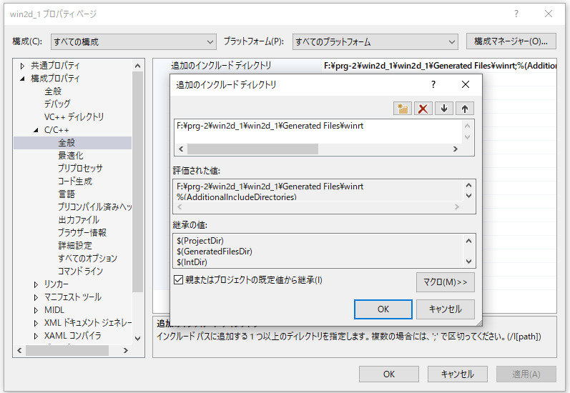The height and width of the screenshot is (393, 570).
Task: Click help question mark in include directories dialog
Action: point(433,84)
